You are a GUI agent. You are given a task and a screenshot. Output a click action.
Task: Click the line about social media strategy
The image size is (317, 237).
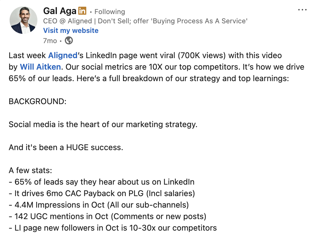[x=103, y=125]
